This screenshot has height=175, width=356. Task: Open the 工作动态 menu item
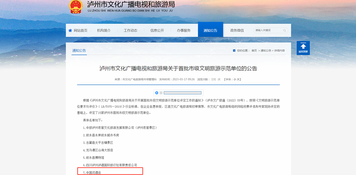(130, 31)
